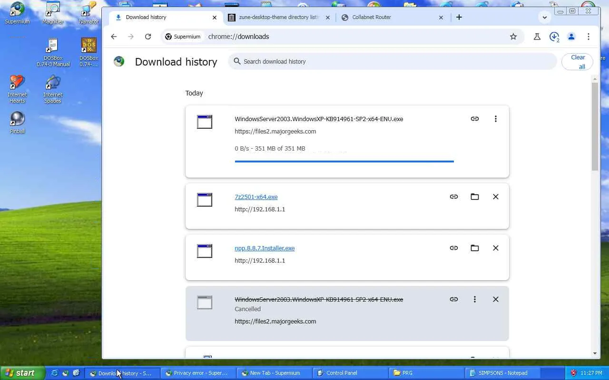Remove npp.8.8.7.Installer.exe from the list
The image size is (609, 380).
pos(496,248)
